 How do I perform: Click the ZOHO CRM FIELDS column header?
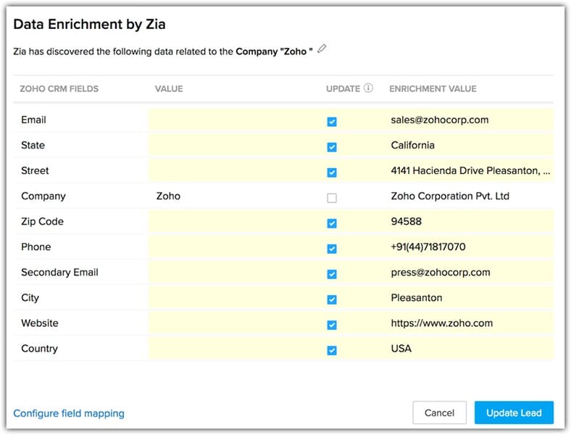[x=59, y=89]
